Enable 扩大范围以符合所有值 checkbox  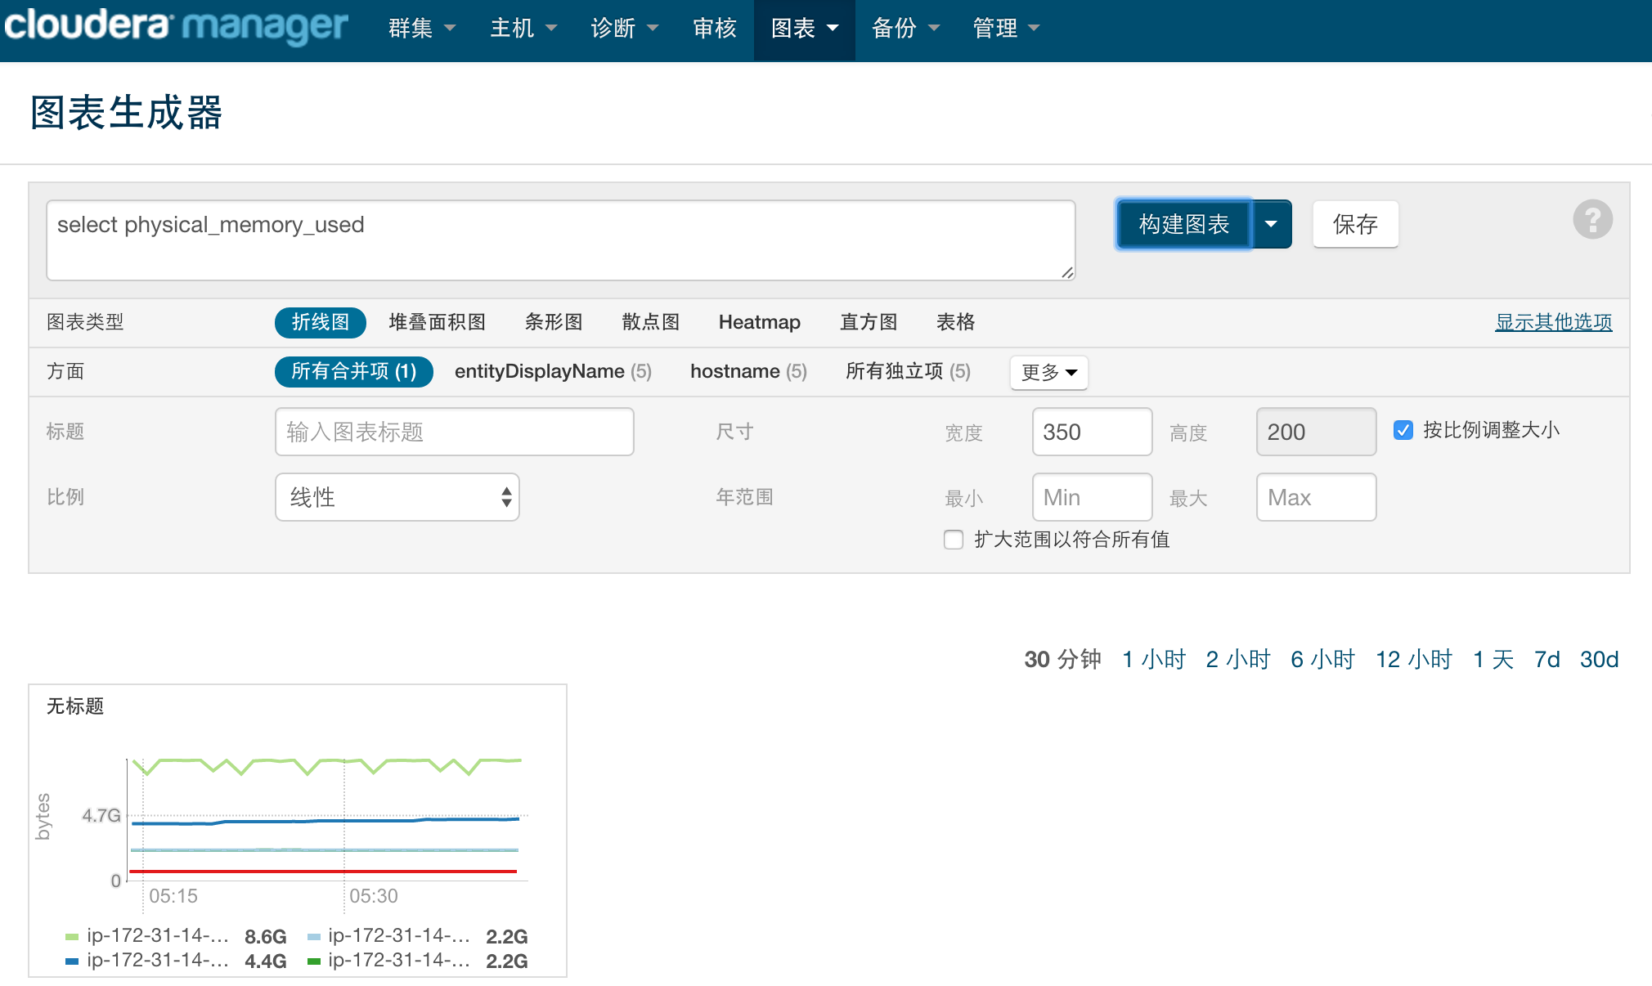tap(954, 540)
